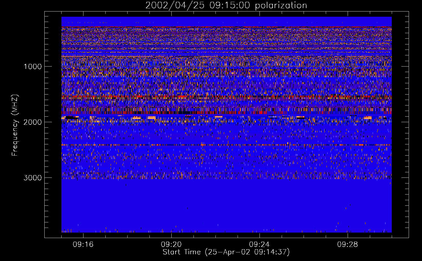Click the 3000 frequency tick label
Viewport: 422px width, 261px height.
coord(33,178)
